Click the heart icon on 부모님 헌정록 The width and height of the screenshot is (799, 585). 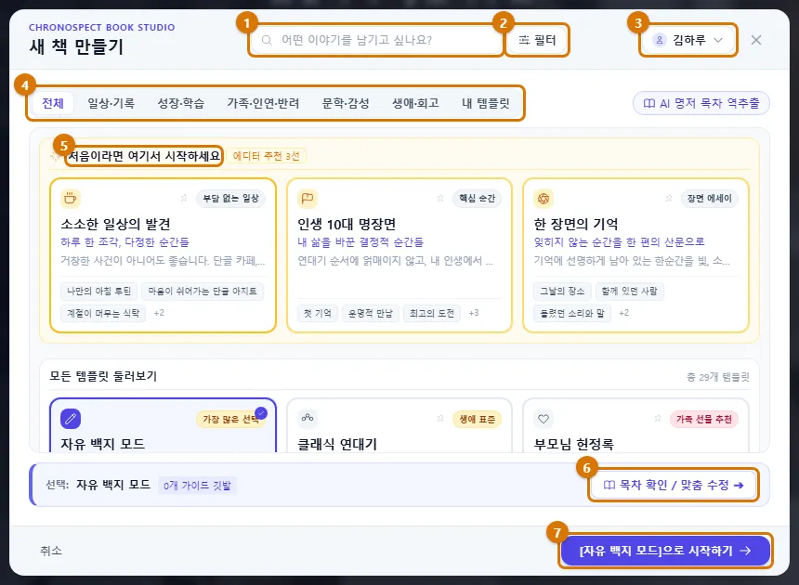[544, 419]
